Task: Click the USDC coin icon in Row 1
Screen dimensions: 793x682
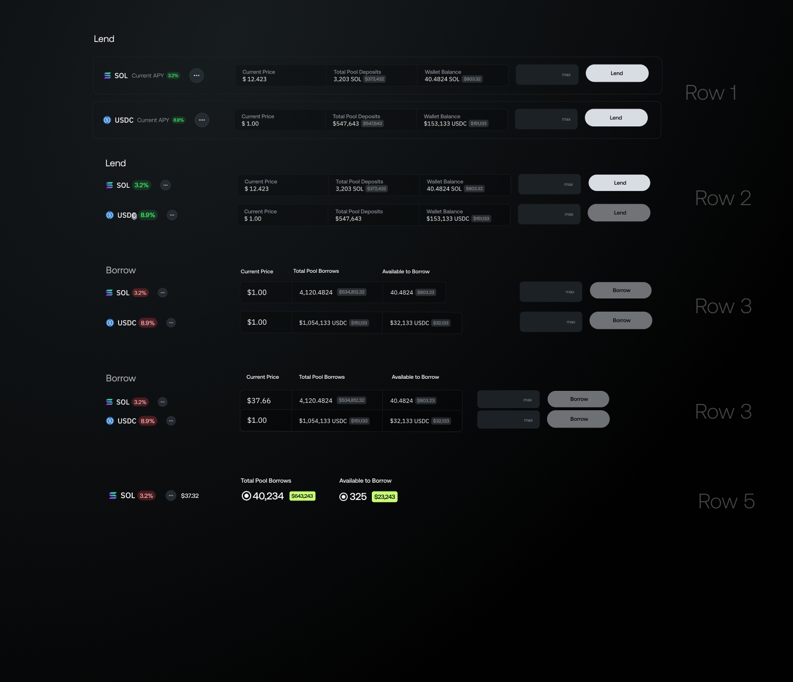Action: (108, 120)
